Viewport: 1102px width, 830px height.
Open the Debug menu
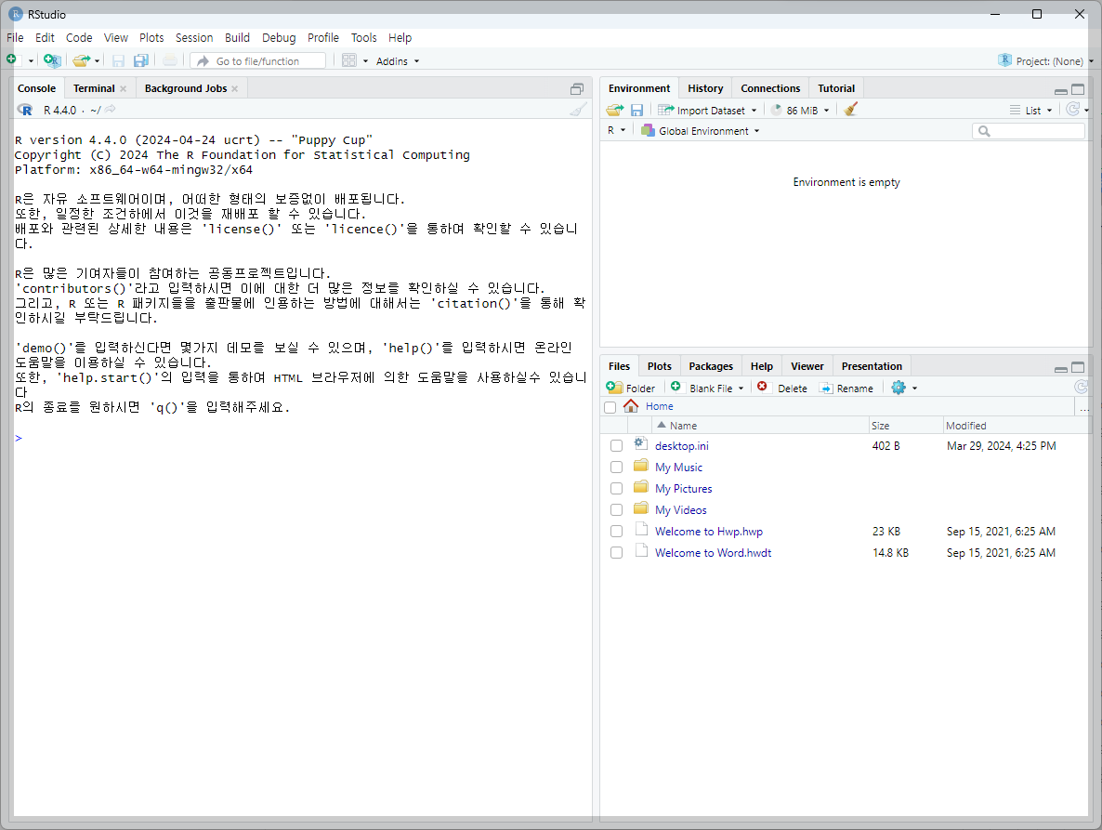click(279, 38)
